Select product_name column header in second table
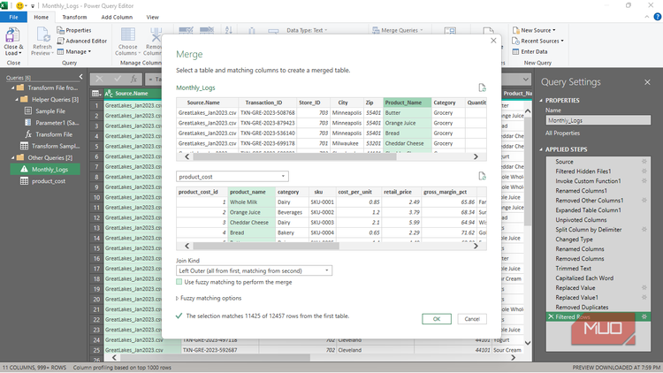Screen dimensions: 663x373 [251, 192]
